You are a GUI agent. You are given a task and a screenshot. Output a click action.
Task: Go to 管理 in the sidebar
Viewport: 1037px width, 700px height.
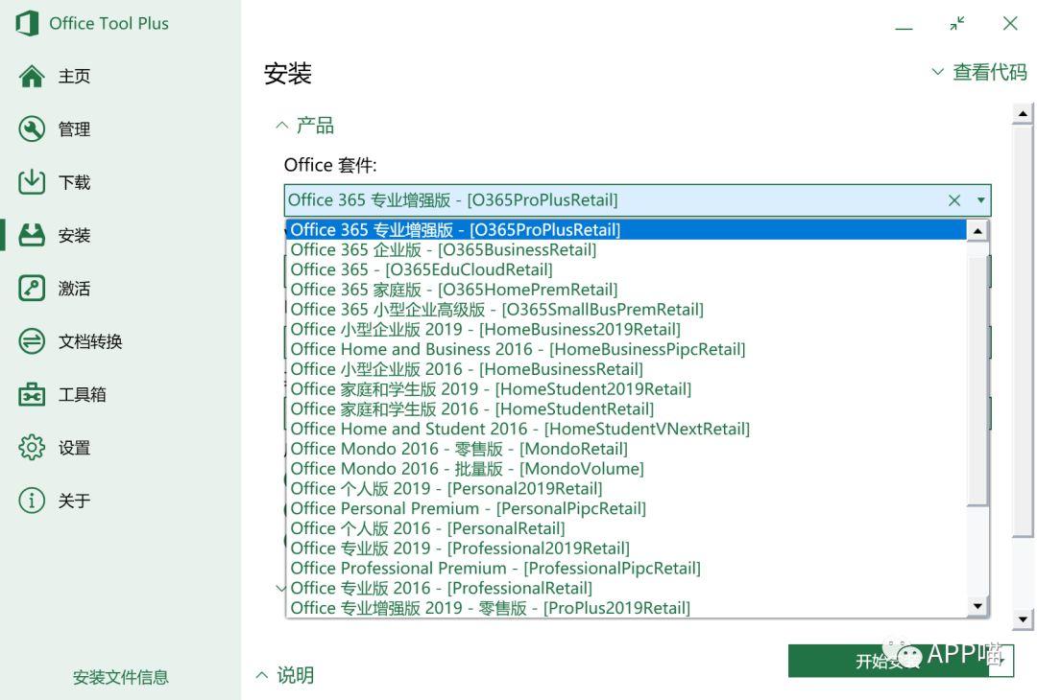[74, 129]
